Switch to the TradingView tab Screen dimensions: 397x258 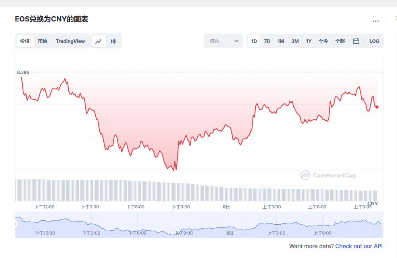[70, 41]
